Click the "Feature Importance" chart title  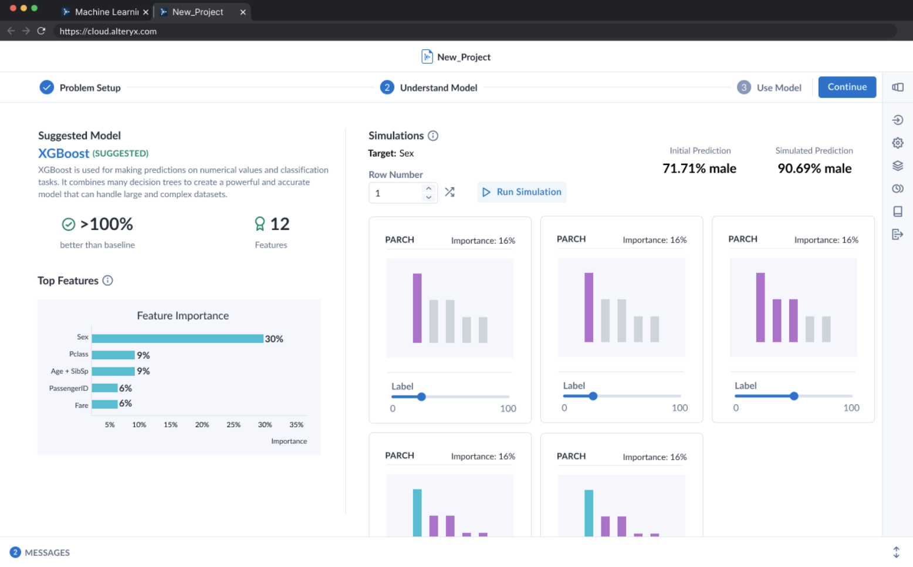[x=183, y=316]
